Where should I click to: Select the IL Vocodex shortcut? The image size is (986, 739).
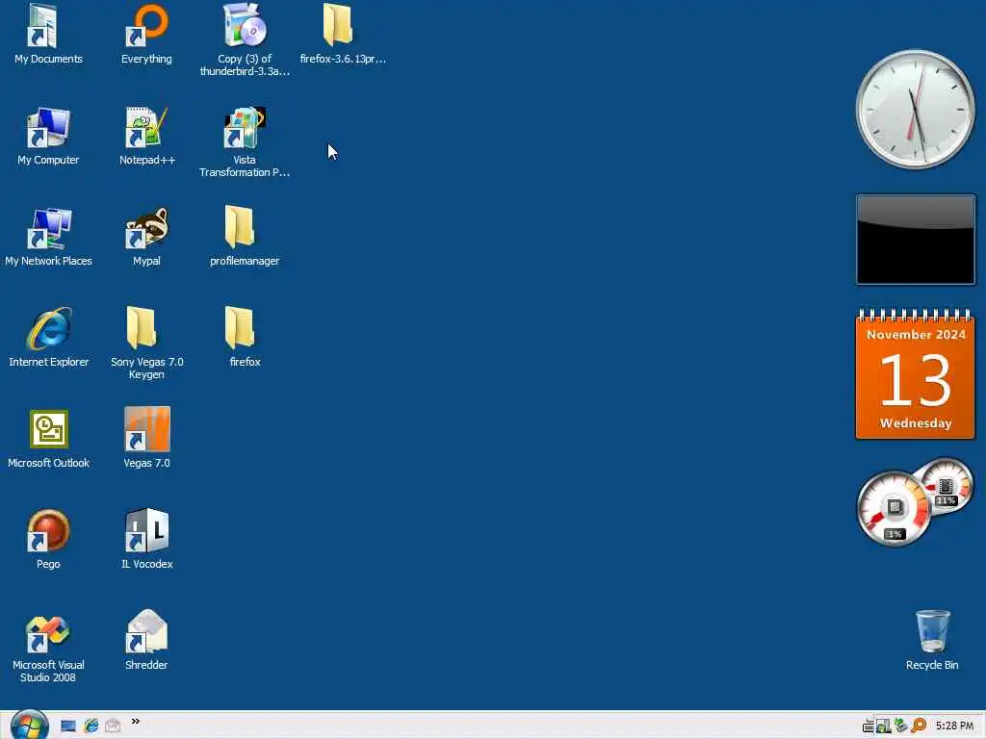tap(146, 539)
